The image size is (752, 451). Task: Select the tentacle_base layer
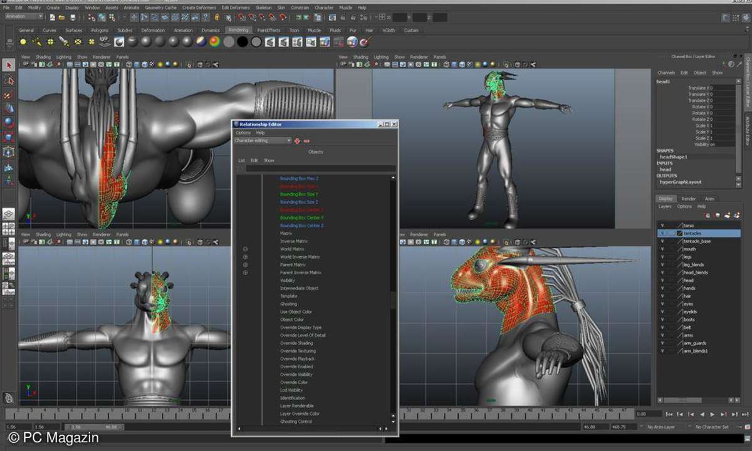[x=697, y=241]
